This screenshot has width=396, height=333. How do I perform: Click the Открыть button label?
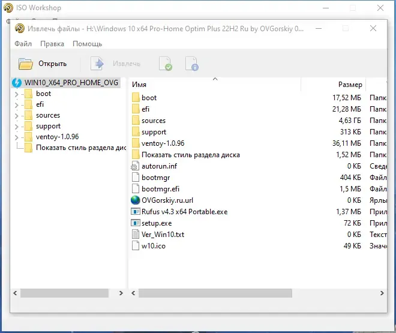(53, 64)
